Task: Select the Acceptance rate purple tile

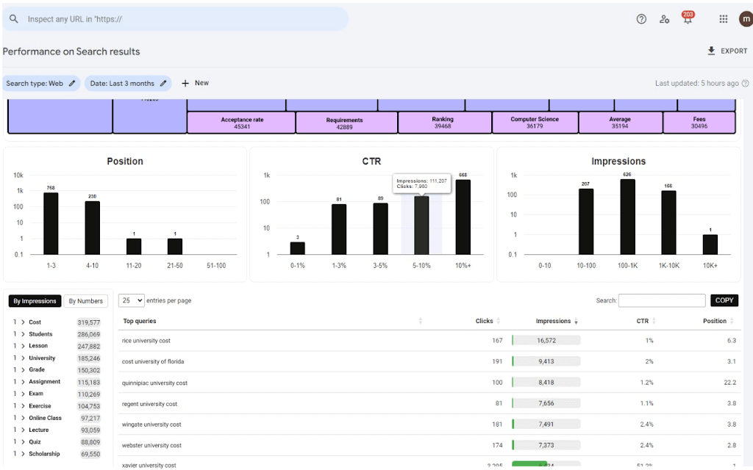Action: [x=242, y=123]
